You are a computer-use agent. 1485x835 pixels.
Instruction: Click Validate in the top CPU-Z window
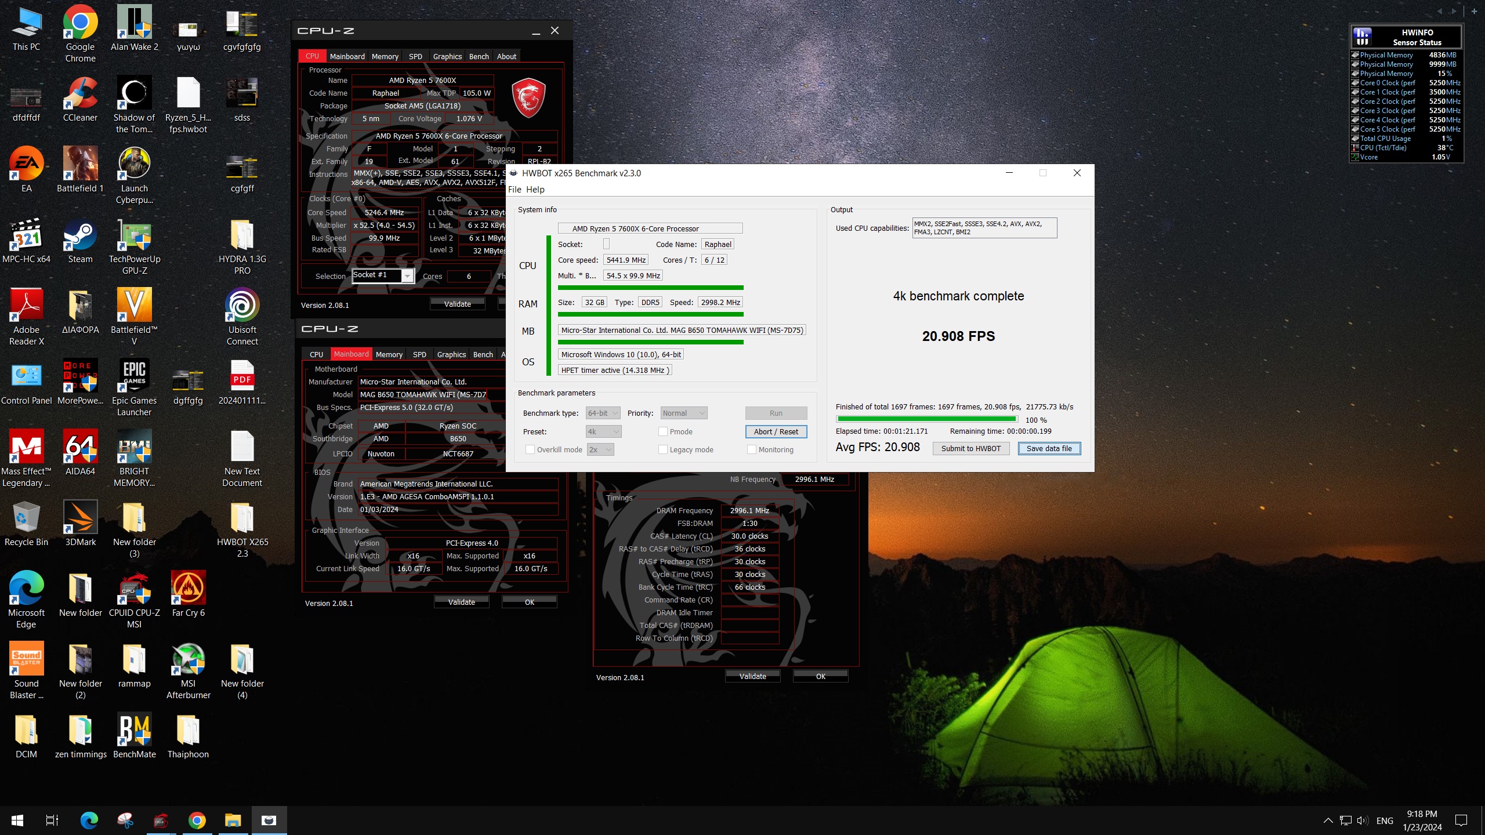coord(457,304)
